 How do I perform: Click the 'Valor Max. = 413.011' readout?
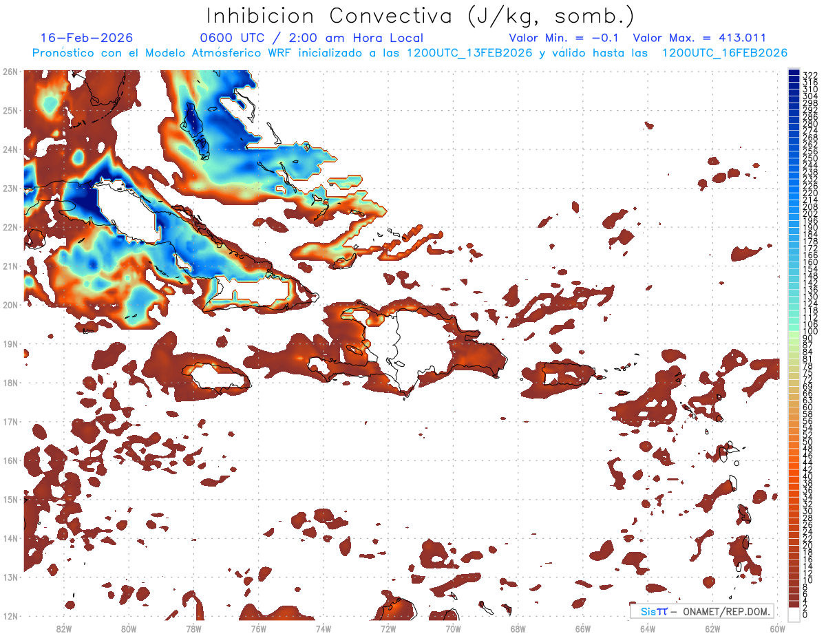tap(699, 38)
